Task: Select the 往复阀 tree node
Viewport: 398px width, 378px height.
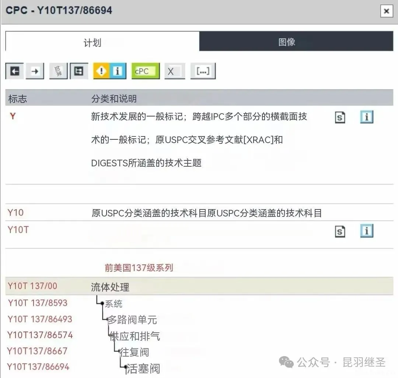Action: 134,352
